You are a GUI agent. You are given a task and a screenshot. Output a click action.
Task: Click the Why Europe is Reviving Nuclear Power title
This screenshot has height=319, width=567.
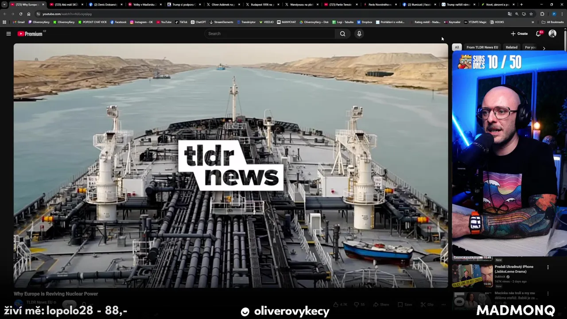[56, 294]
